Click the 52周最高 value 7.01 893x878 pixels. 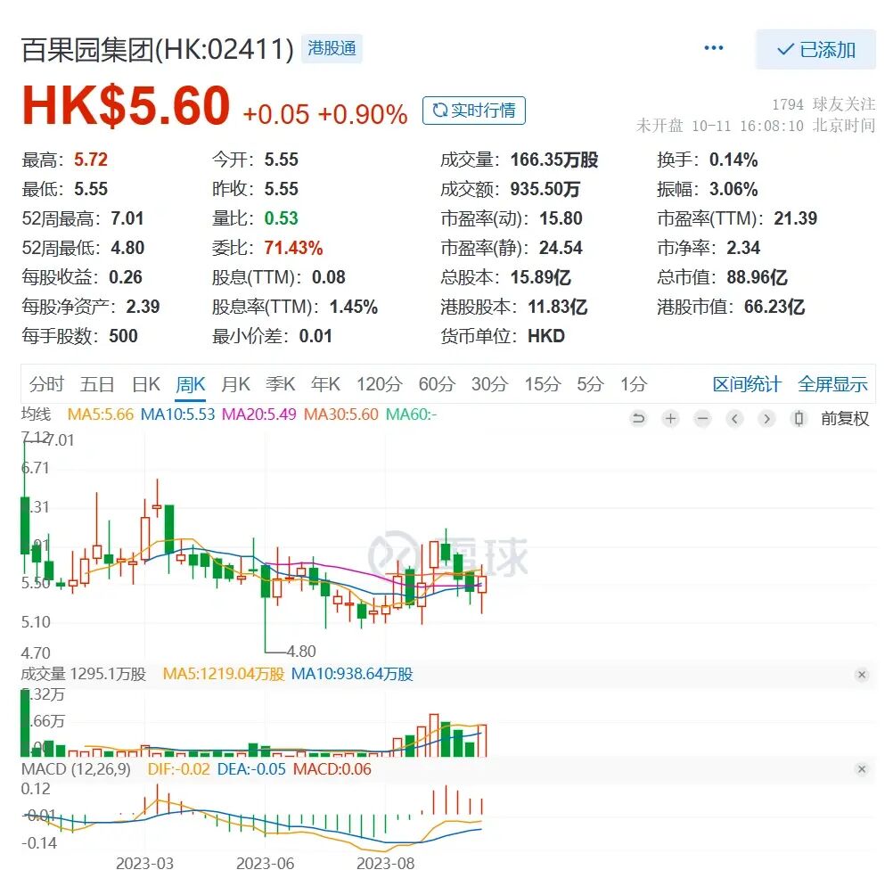pos(127,218)
